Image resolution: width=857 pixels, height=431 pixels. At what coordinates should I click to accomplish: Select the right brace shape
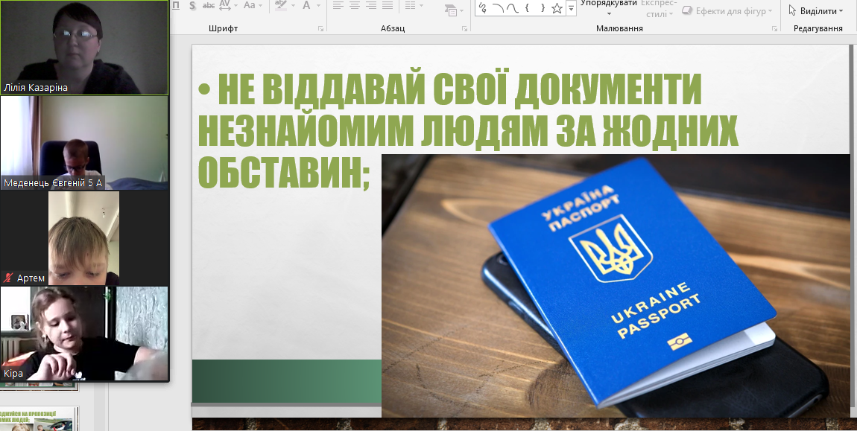pos(543,7)
